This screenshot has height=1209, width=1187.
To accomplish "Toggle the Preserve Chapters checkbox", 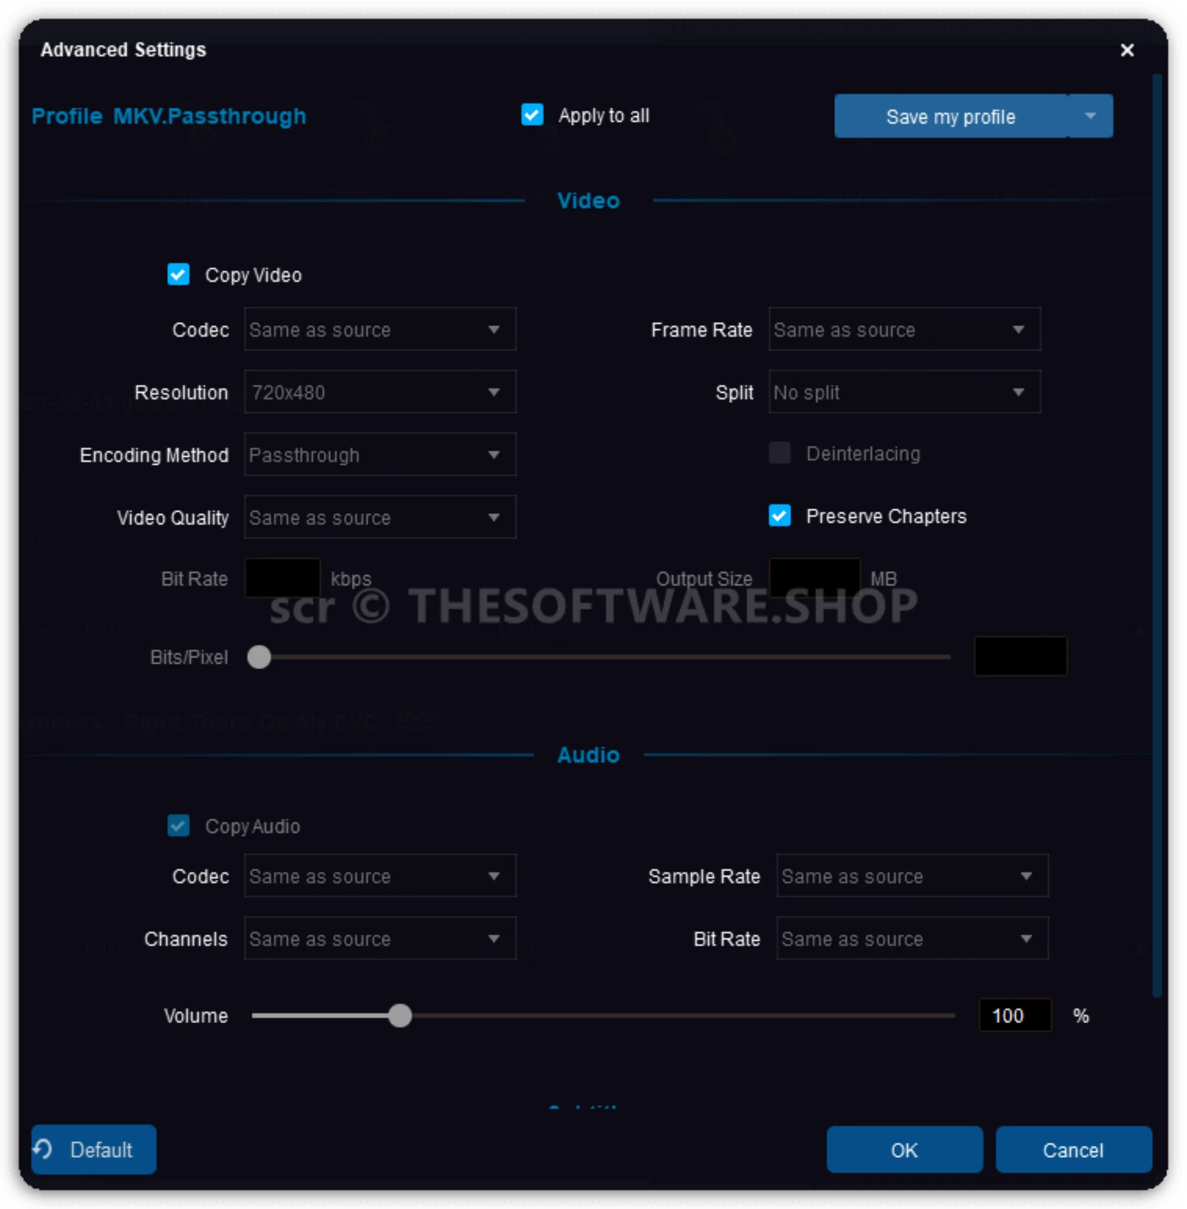I will [779, 515].
